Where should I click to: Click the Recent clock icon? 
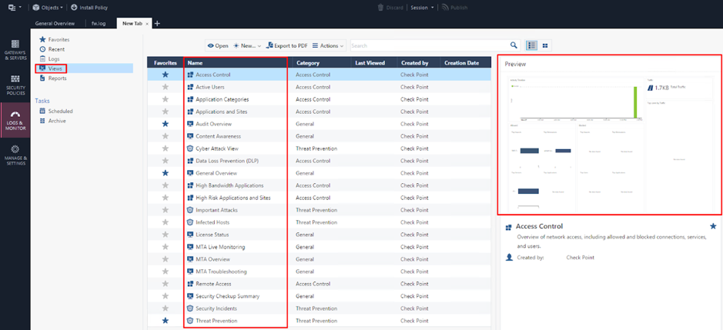pyautogui.click(x=42, y=49)
